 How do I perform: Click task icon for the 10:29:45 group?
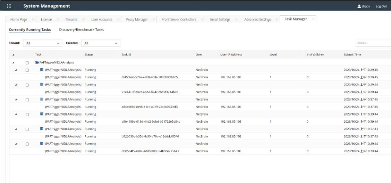point(41,69)
